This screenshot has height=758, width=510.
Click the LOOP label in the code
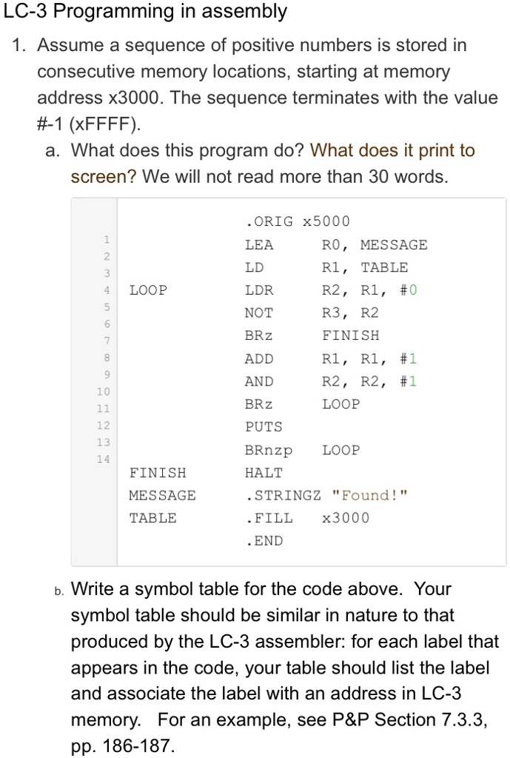pos(148,290)
